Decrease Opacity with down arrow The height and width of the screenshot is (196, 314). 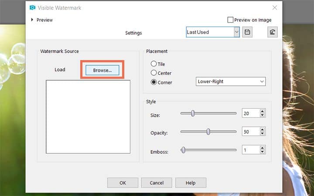point(262,134)
